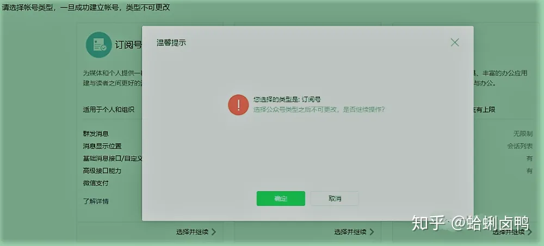Click the 消息显示位置 feature row
Screen dimensions: 544x246
click(102, 146)
